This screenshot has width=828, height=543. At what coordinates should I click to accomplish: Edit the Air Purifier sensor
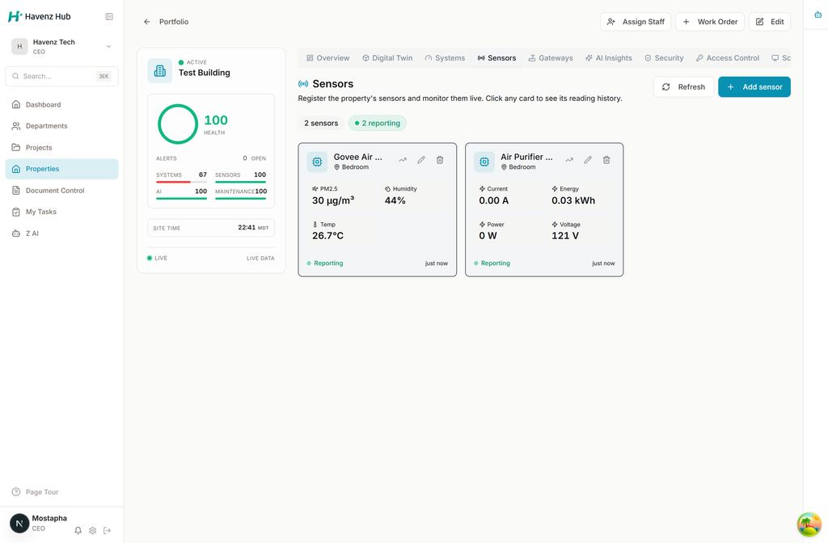tap(588, 160)
